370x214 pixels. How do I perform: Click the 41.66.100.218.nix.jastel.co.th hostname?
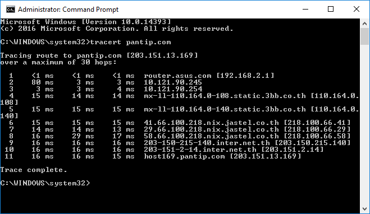tap(212, 123)
